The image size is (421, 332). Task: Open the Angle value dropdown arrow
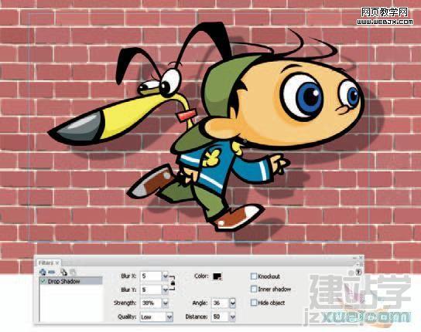(232, 303)
